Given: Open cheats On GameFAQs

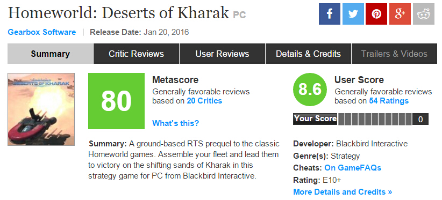Looking at the screenshot, I should [x=353, y=168].
